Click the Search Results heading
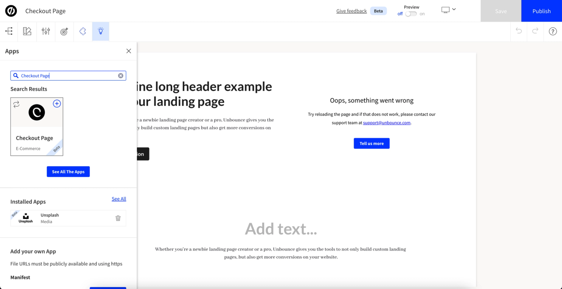 click(x=29, y=89)
